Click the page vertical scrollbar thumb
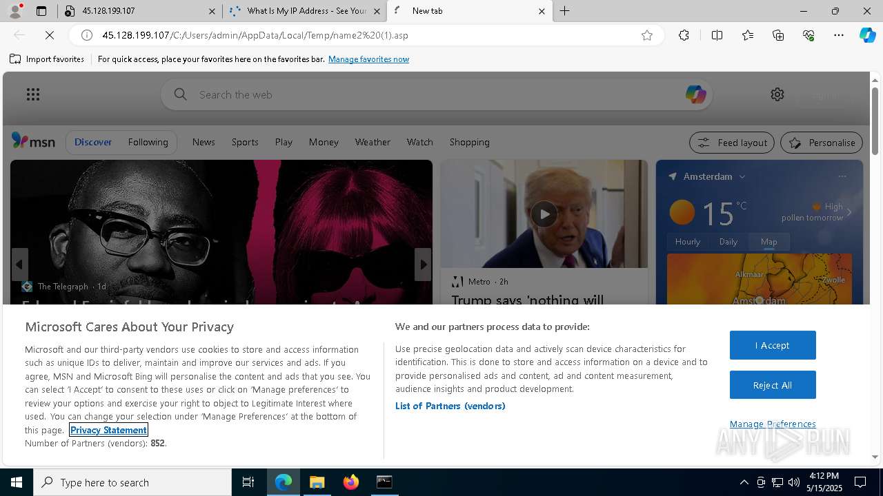This screenshot has width=883, height=496. pos(875,121)
